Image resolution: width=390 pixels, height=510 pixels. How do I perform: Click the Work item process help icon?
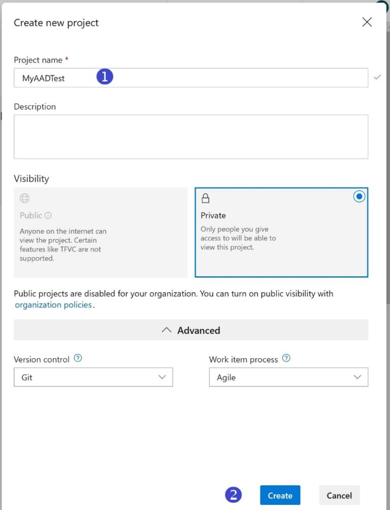coord(286,358)
